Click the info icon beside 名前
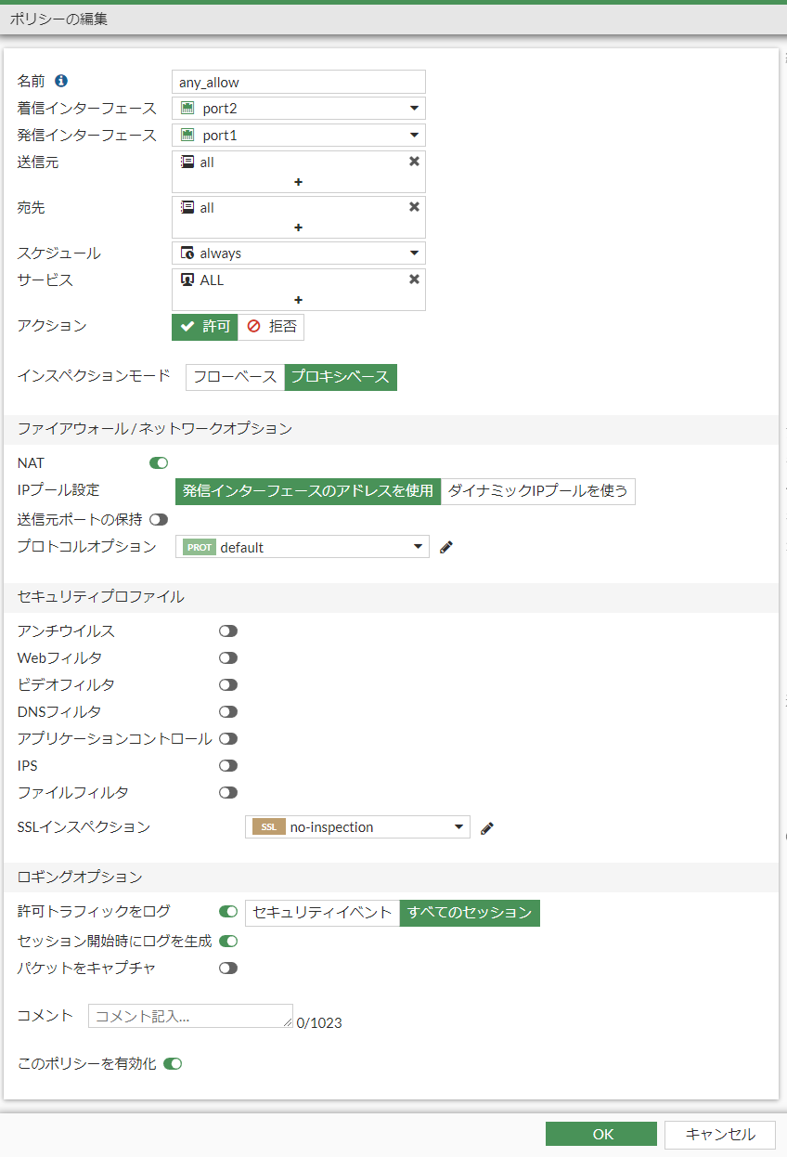787x1157 pixels. pyautogui.click(x=61, y=81)
